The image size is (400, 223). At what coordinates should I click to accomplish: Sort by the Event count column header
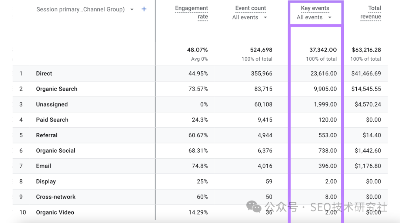pos(250,8)
